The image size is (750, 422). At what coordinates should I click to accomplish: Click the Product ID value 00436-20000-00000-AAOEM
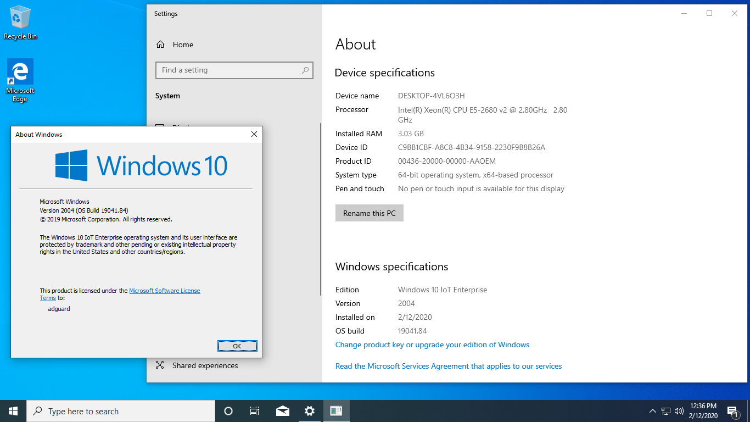[x=447, y=161]
